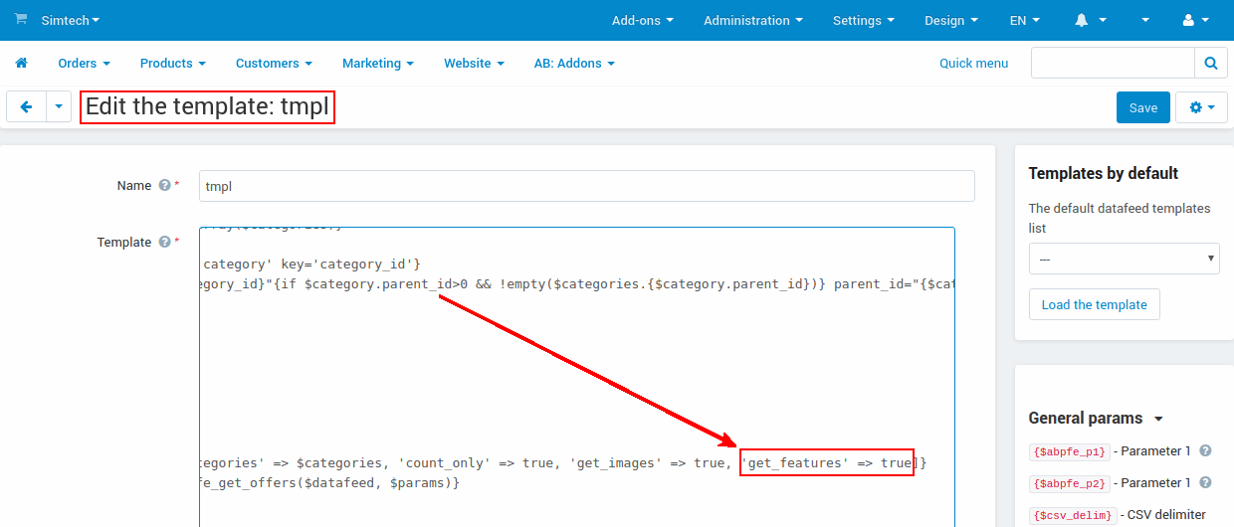The height and width of the screenshot is (527, 1234).
Task: Click the shopping cart icon near Simtech
Action: 21,20
